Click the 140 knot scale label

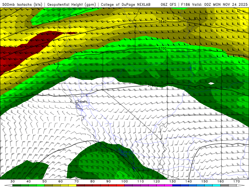click(189, 181)
